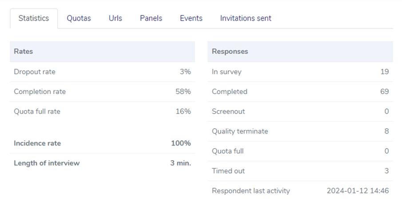402x213 pixels.
Task: Click the Timed out label
Action: 228,171
